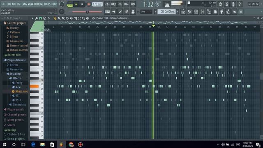Select the Mute tool with crossed speaker icon

click(x=71, y=18)
